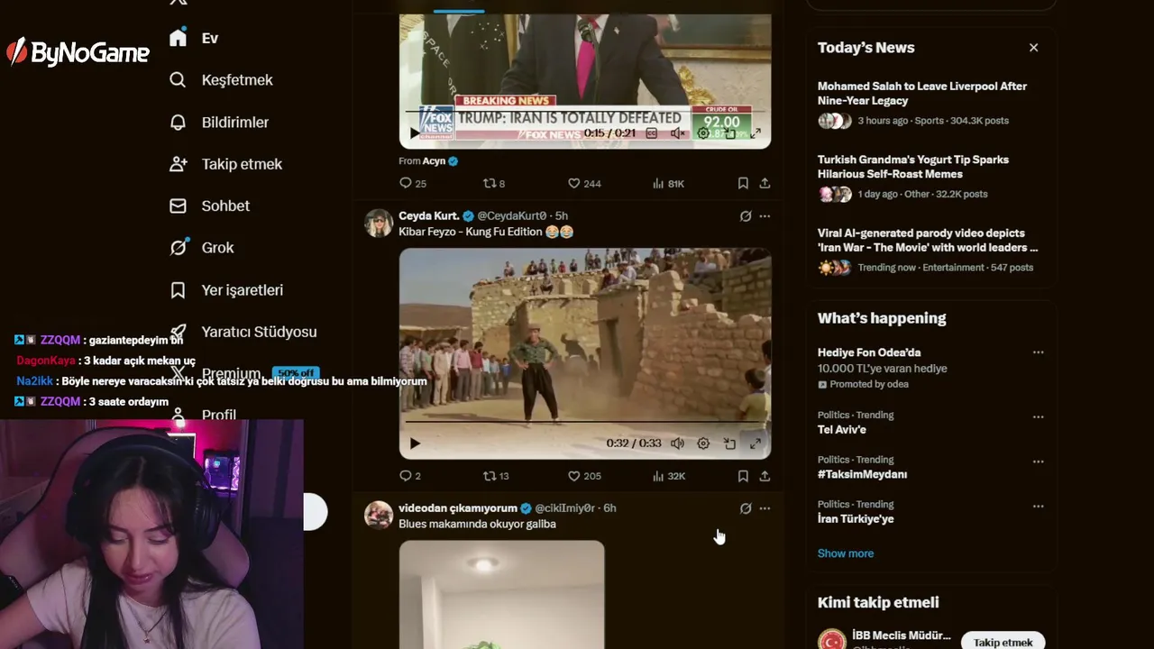Repost Ceyda Kurt's post with 13 reposts
The height and width of the screenshot is (649, 1154).
point(496,476)
